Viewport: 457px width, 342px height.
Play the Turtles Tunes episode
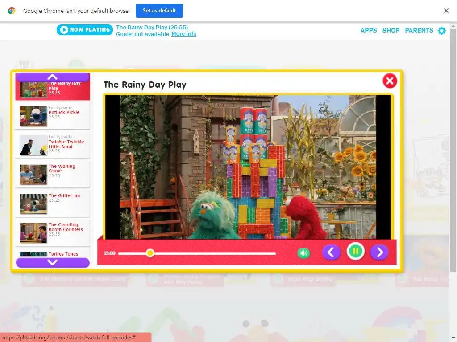pos(53,253)
